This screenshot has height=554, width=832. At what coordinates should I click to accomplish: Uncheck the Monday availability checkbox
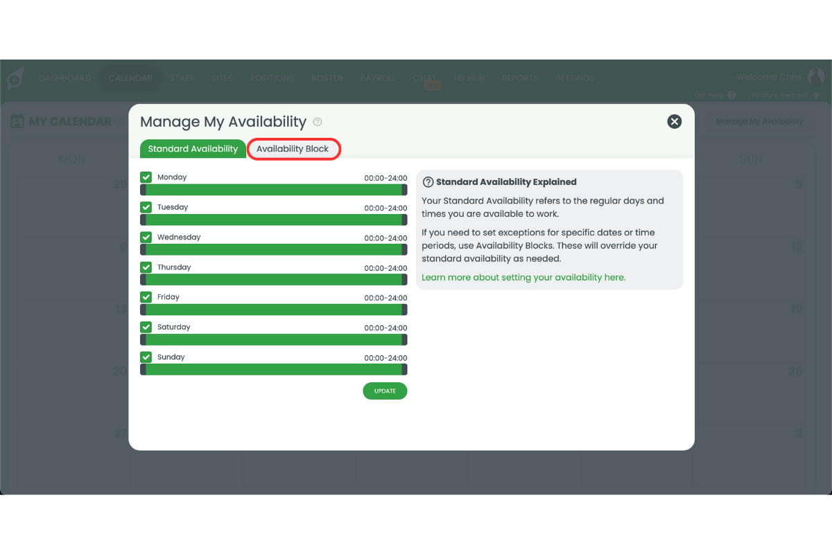[146, 177]
